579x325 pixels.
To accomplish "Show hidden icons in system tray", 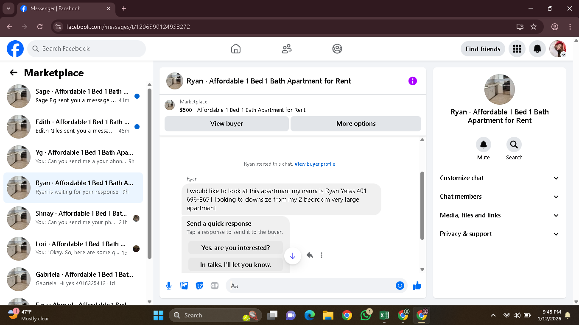I will coord(493,315).
